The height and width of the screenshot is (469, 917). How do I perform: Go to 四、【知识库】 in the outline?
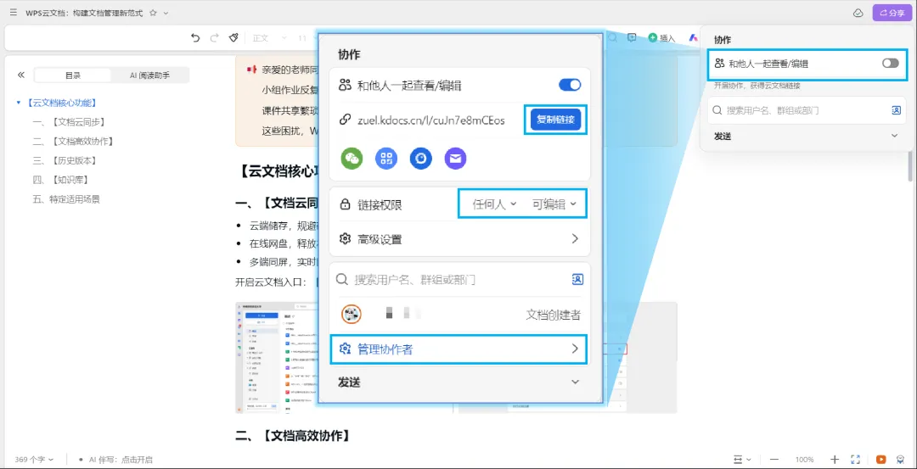click(61, 180)
